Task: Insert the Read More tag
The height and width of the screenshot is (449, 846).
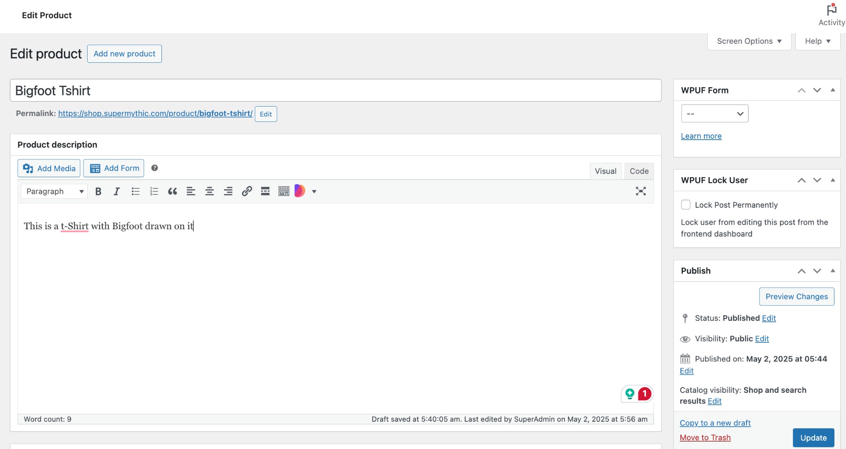Action: click(x=265, y=191)
